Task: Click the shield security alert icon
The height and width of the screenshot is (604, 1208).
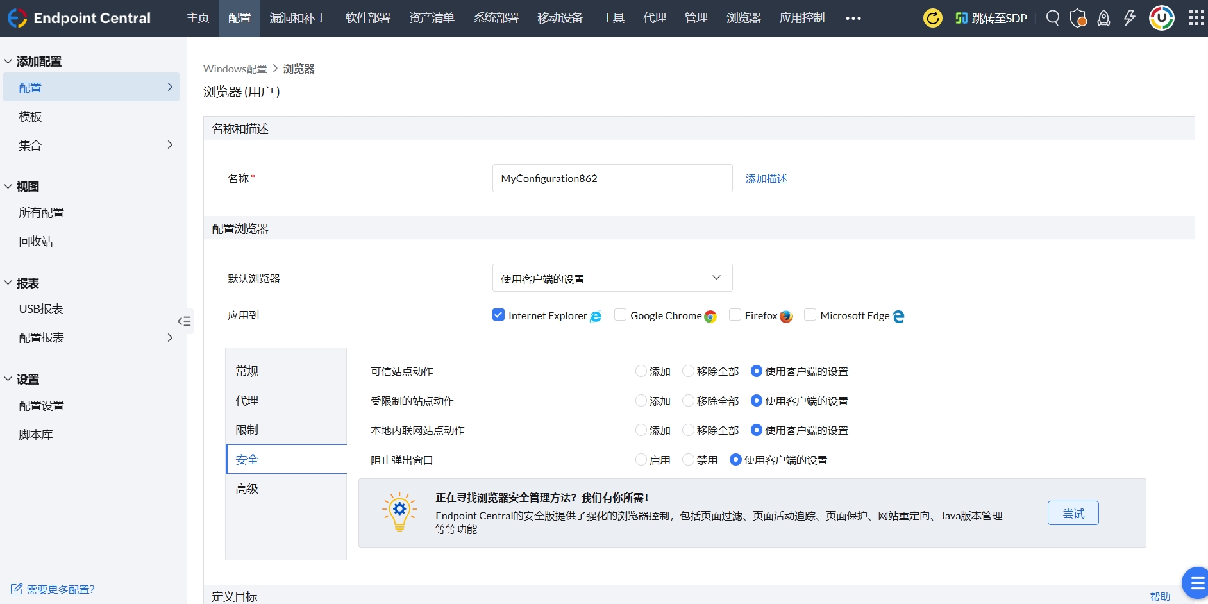Action: tap(1078, 18)
